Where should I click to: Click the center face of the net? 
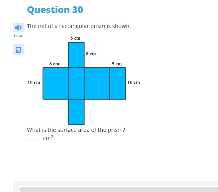click(x=76, y=83)
